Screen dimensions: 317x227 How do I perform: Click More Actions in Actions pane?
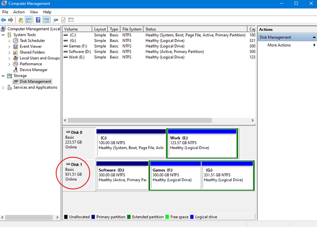click(x=279, y=45)
